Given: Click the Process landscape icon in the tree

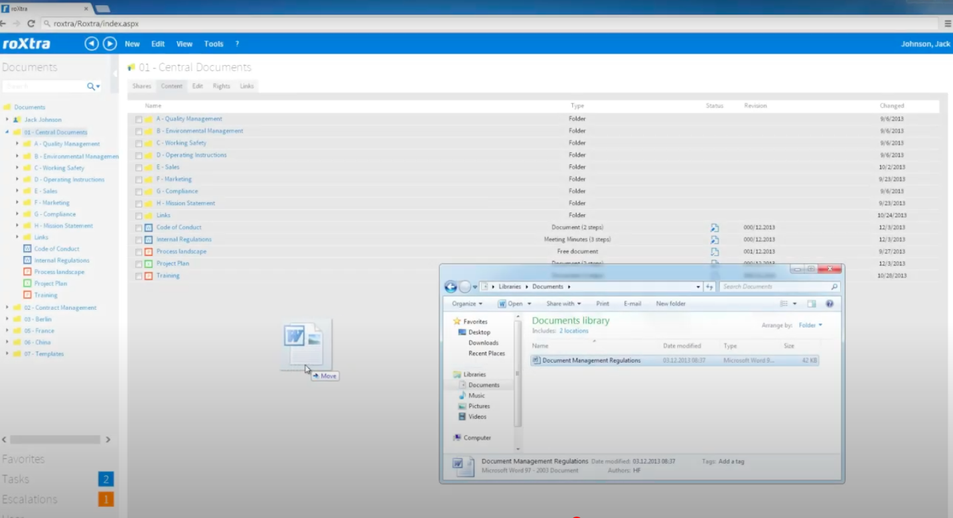Looking at the screenshot, I should 27,272.
